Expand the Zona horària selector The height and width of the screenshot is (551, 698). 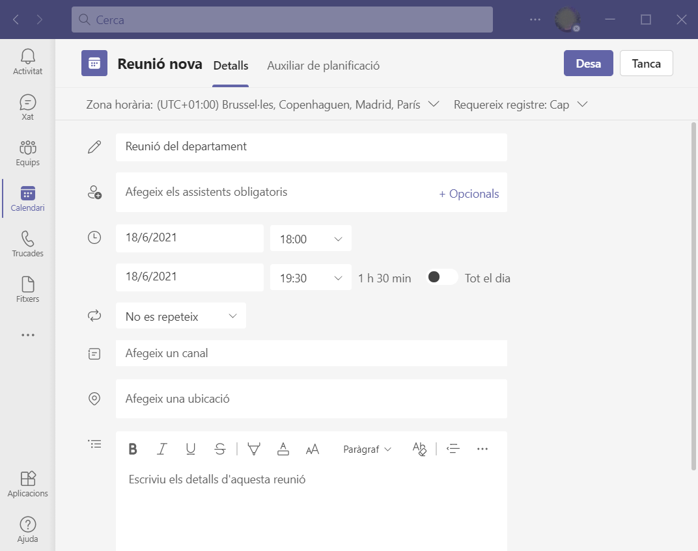263,104
